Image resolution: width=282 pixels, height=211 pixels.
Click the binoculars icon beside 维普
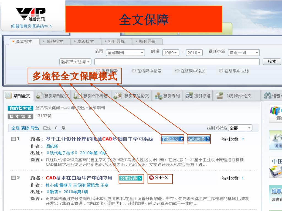pyautogui.click(x=268, y=96)
